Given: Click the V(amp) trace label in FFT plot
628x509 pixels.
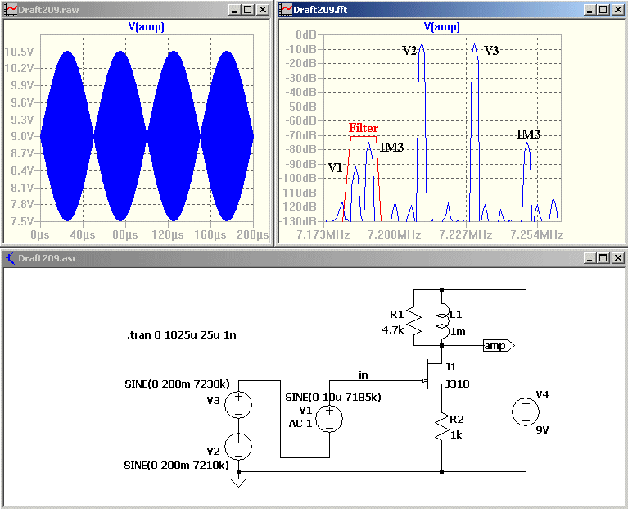Looking at the screenshot, I should [442, 27].
